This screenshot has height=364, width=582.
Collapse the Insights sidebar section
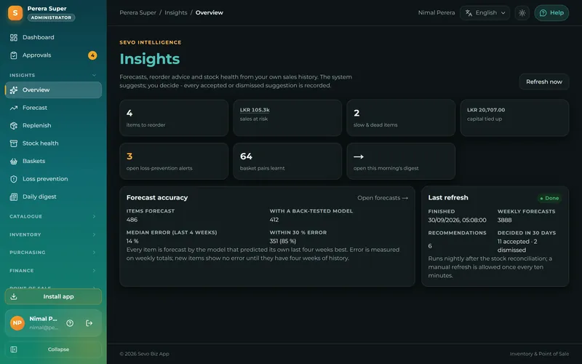click(53, 75)
